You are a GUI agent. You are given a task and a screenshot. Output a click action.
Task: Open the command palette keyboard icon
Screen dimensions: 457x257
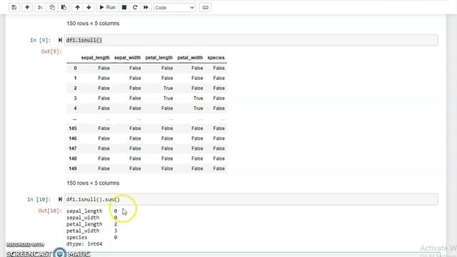point(206,8)
